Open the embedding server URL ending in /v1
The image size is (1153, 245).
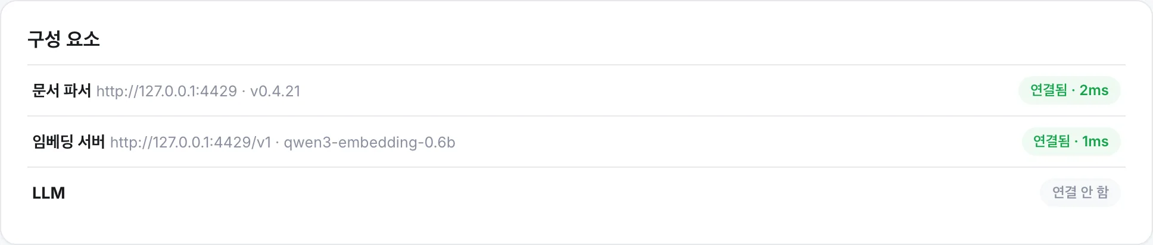click(191, 142)
